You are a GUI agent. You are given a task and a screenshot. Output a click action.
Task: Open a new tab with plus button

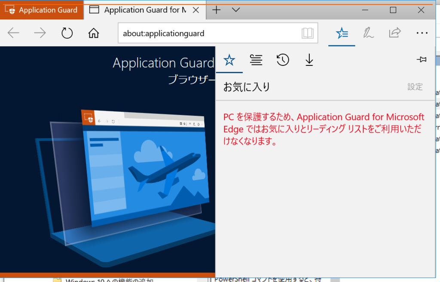[217, 10]
